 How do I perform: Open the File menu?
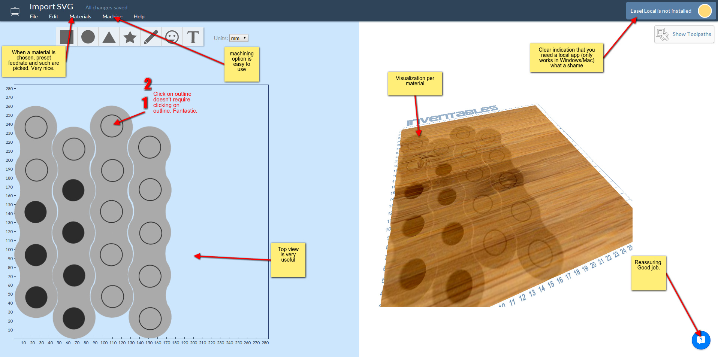tap(34, 16)
